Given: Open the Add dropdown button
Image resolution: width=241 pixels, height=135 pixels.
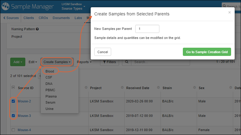Looking at the screenshot, I should click(x=18, y=62).
